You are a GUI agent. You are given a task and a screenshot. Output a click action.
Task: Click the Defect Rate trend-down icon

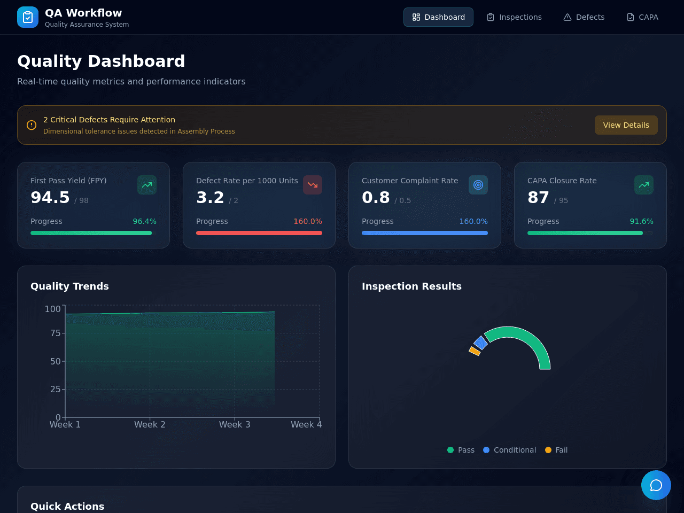(x=313, y=185)
